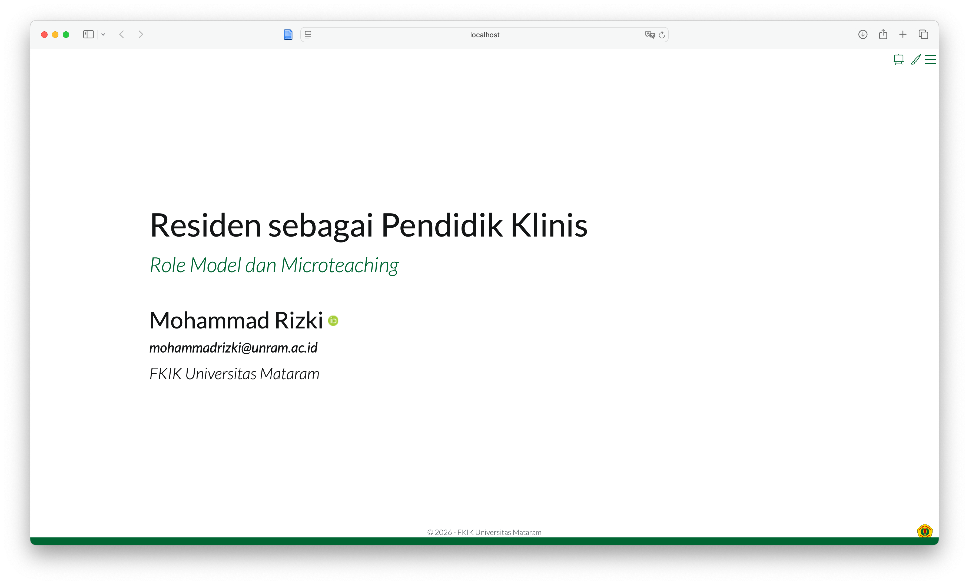
Task: Click the ORCID iD badge
Action: point(333,321)
